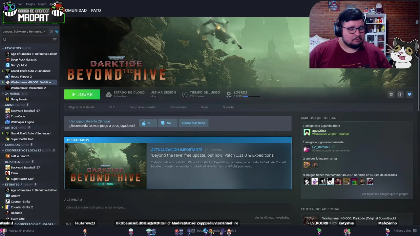This screenshot has height=236, width=420.
Task: Click first wishlist friend avatar
Action: [x=307, y=181]
